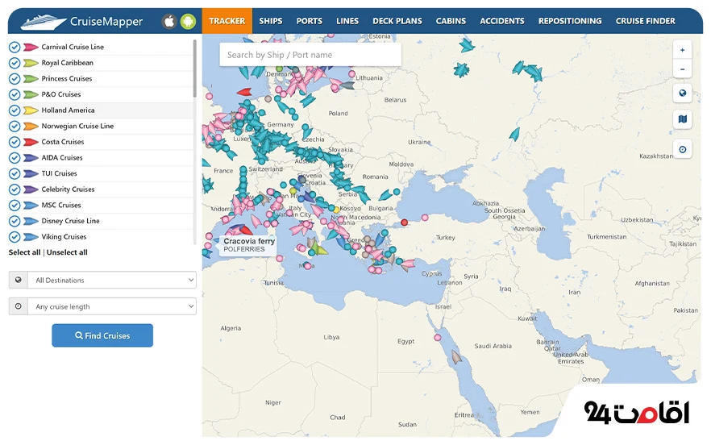This screenshot has width=711, height=445.
Task: Click the CruiseMapper ship logo
Action: click(x=44, y=21)
